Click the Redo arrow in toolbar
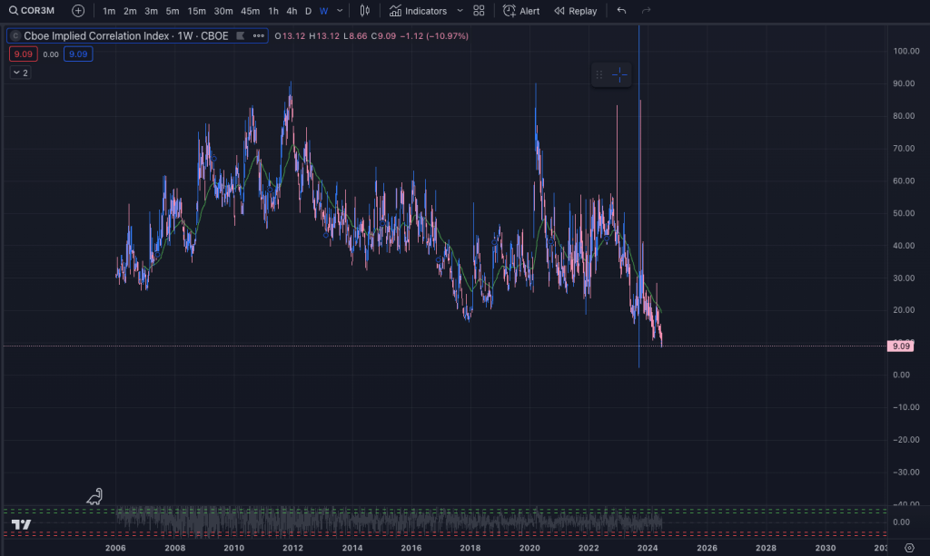930x556 pixels. pos(647,11)
